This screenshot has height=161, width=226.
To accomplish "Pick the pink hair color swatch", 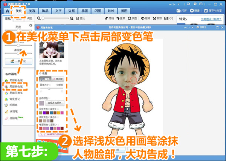I will (x=62, y=113).
